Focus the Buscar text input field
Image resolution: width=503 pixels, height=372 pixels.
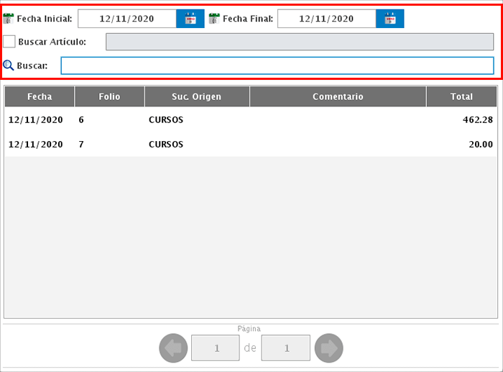(277, 65)
